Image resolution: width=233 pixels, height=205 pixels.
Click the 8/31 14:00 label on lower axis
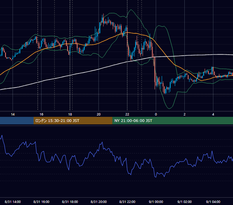point(13,202)
